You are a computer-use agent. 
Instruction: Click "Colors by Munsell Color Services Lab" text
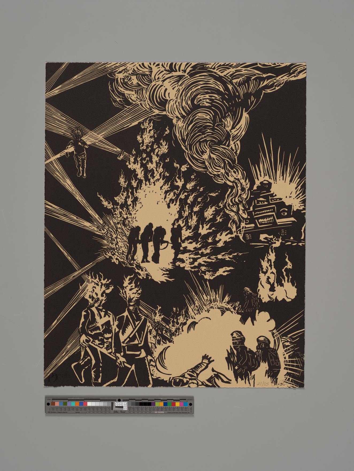[178, 413]
